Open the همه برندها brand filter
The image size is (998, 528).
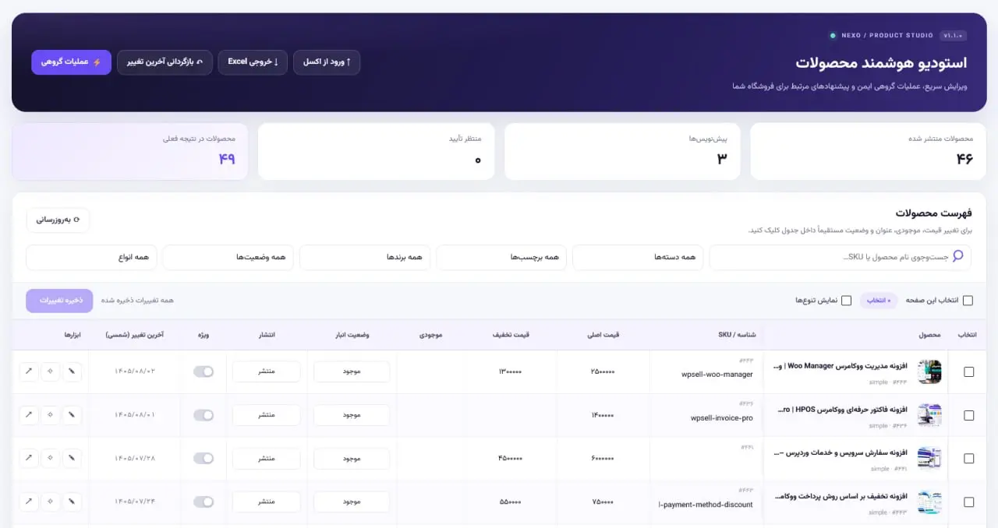click(365, 257)
